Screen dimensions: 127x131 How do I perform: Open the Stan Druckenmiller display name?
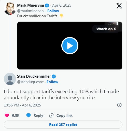[x=34, y=76]
